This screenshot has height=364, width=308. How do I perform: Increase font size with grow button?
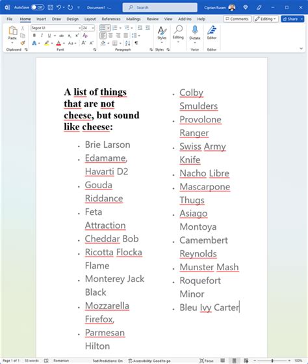[84, 43]
